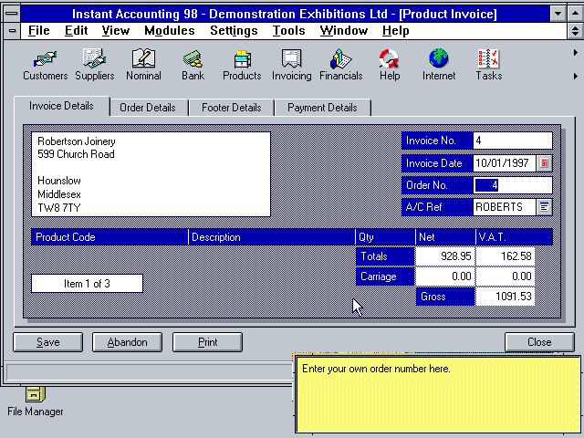The image size is (584, 438).
Task: Open the Window menu
Action: click(x=344, y=30)
